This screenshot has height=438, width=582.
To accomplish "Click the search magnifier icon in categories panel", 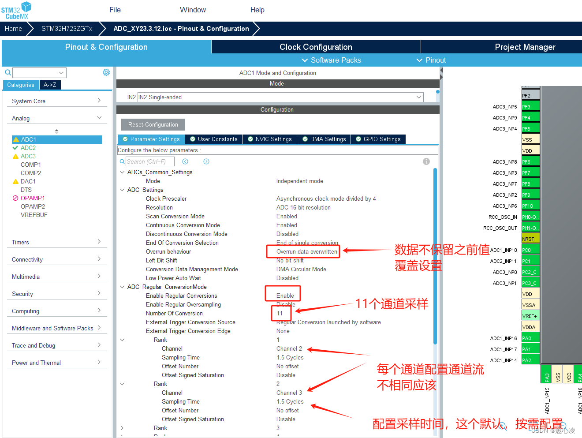I will pyautogui.click(x=8, y=72).
